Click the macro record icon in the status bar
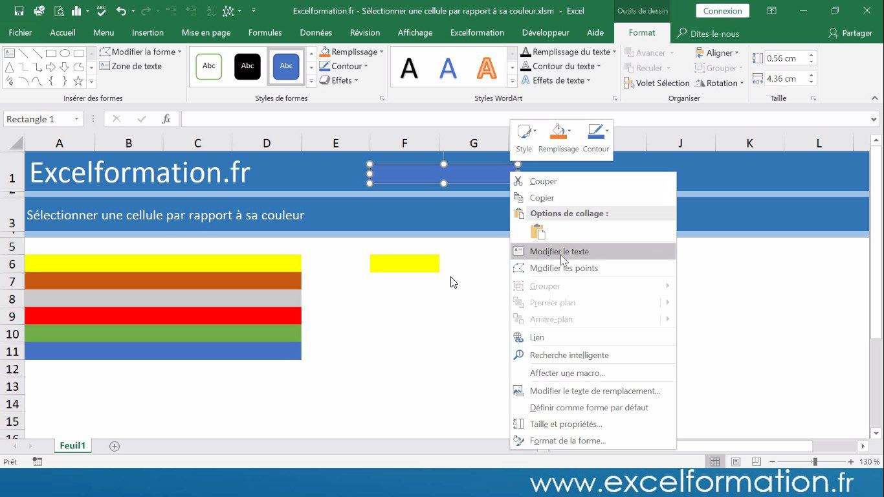Screen dimensions: 884x497 [x=38, y=462]
